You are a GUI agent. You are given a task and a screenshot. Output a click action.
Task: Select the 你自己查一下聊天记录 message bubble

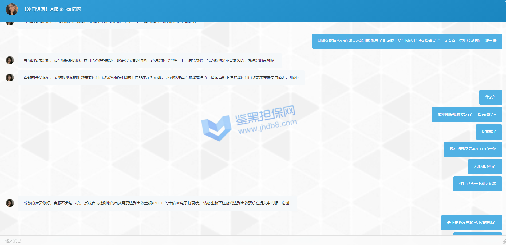477,184
